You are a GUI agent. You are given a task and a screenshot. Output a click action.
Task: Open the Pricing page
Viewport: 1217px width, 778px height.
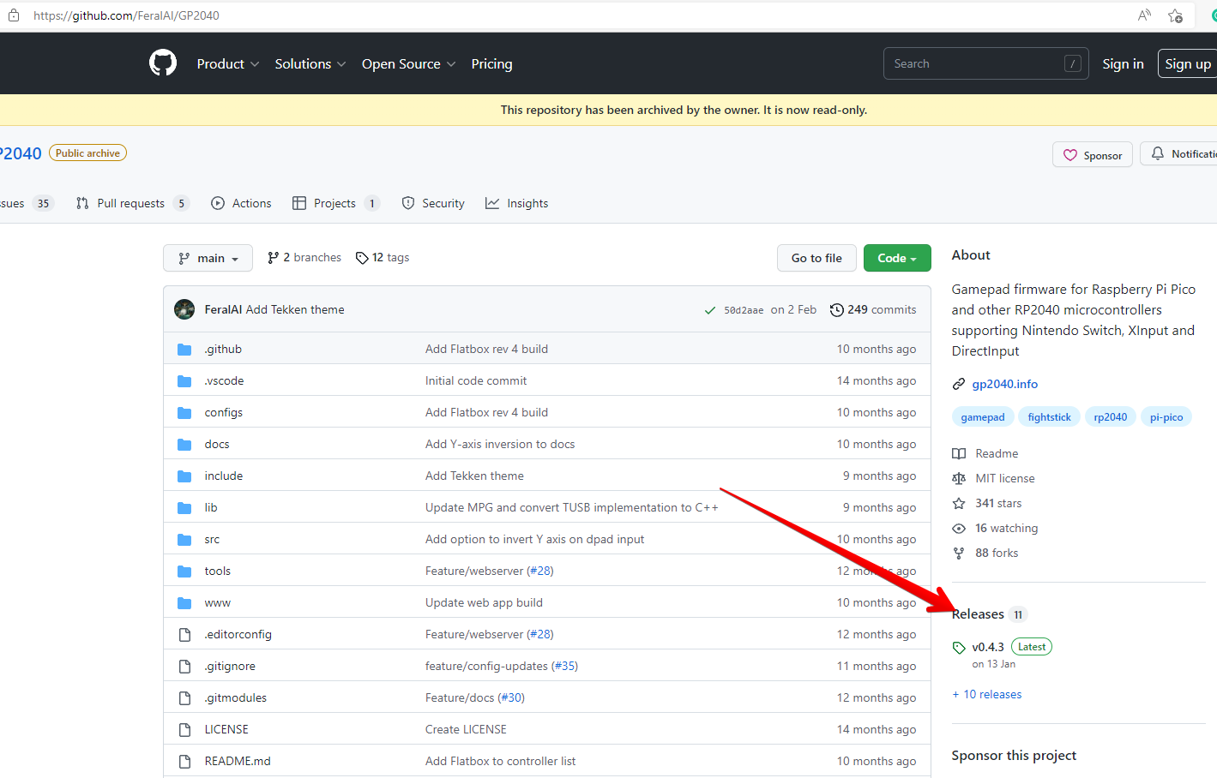(x=491, y=63)
